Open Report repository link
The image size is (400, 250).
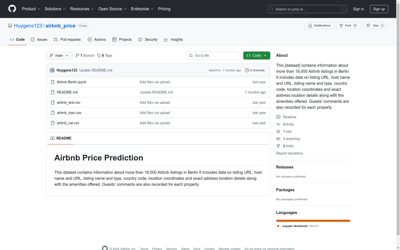289,153
